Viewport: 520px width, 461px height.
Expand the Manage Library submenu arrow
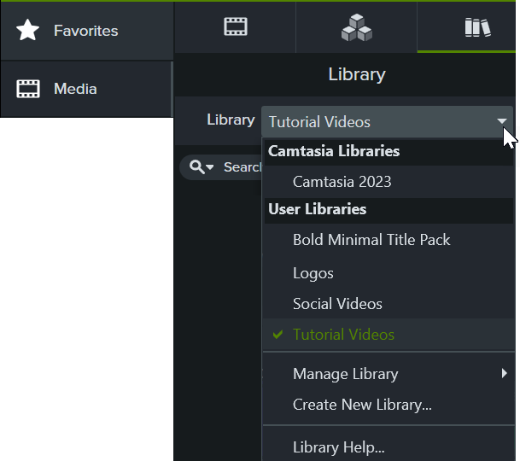coord(504,373)
